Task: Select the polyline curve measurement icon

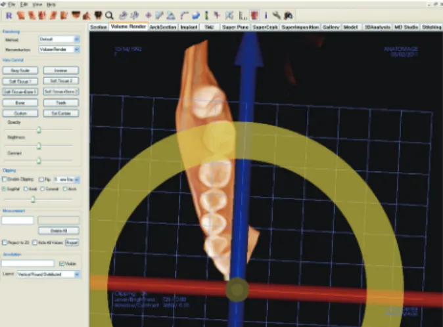Action: coord(184,16)
